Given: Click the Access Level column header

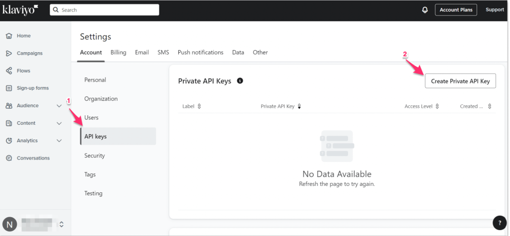Looking at the screenshot, I should pos(418,106).
